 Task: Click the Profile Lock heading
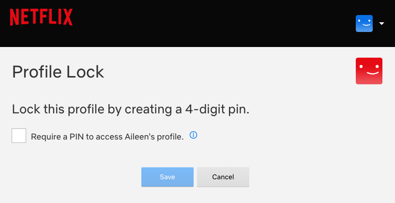pyautogui.click(x=58, y=72)
